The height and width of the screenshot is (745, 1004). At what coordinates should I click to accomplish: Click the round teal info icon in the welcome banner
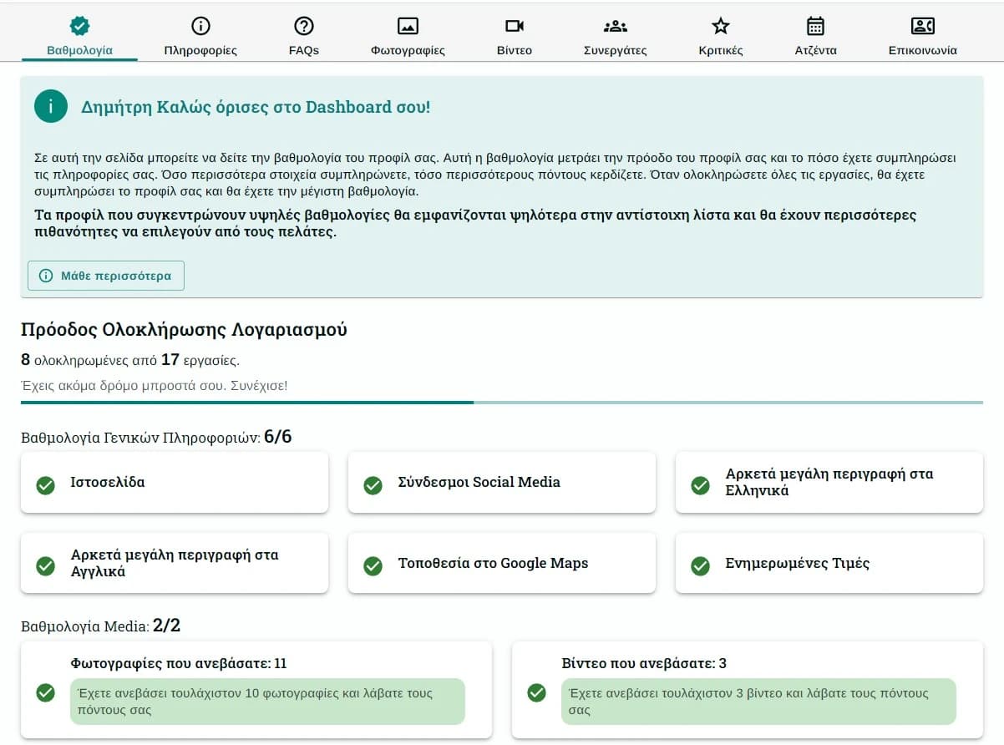click(50, 107)
